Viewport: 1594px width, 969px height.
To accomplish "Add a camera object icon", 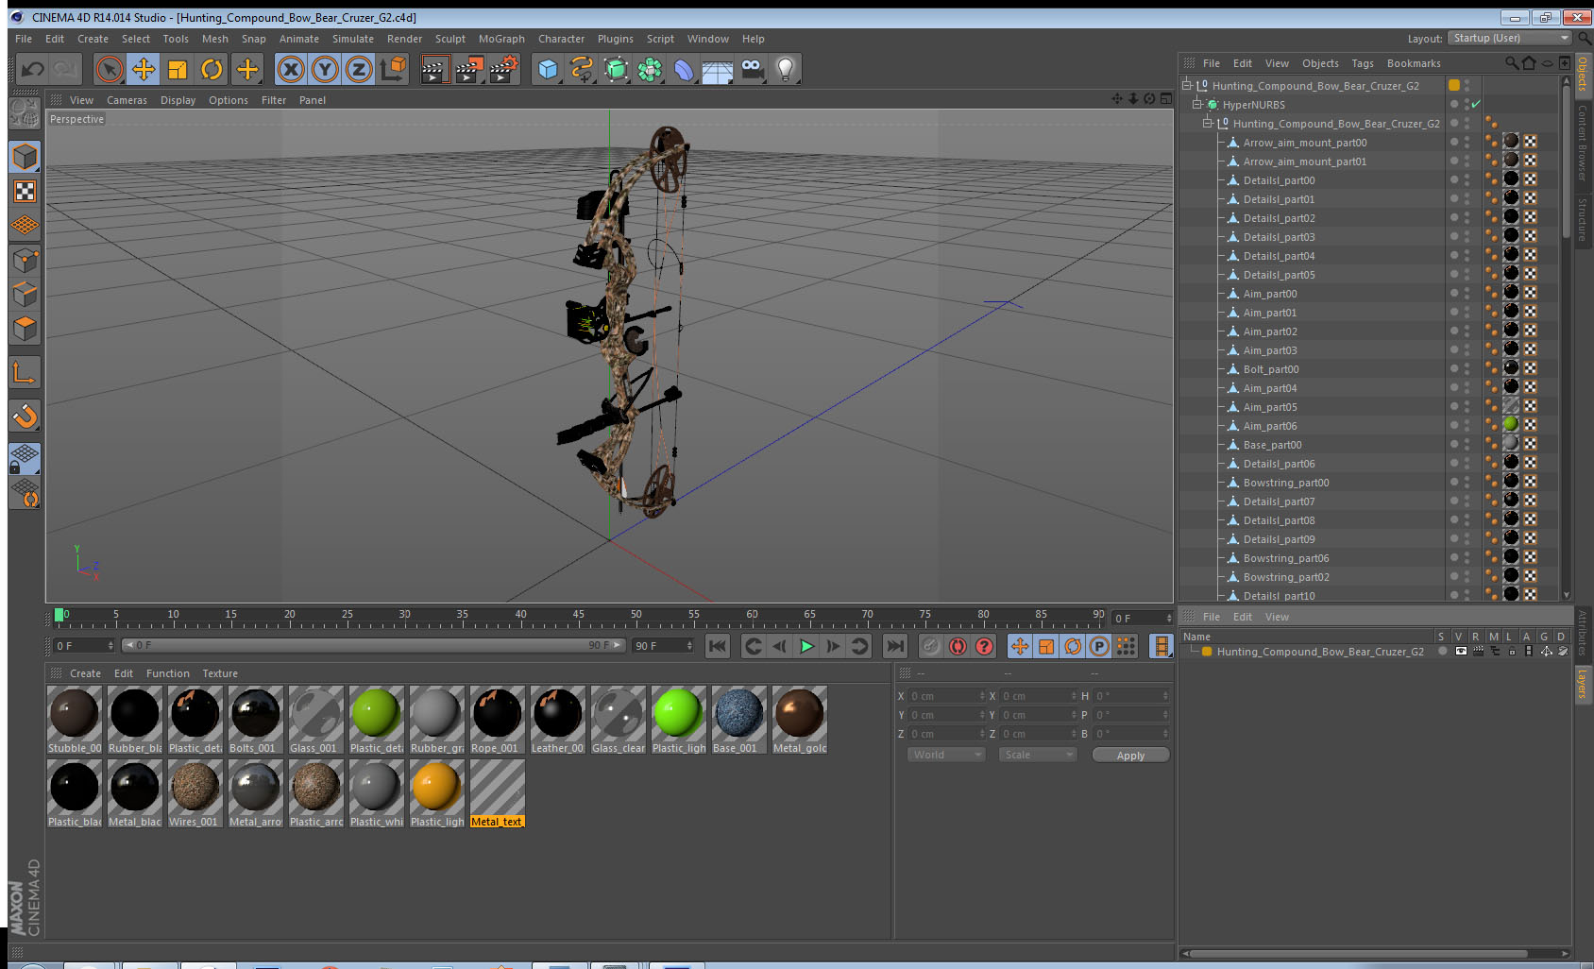I will pyautogui.click(x=752, y=69).
